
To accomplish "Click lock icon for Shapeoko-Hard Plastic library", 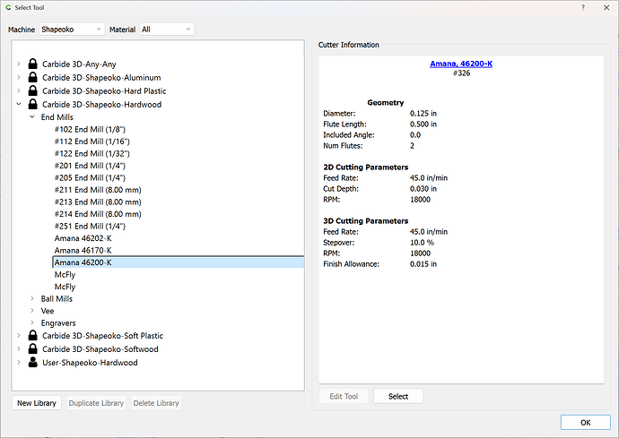I will [33, 91].
